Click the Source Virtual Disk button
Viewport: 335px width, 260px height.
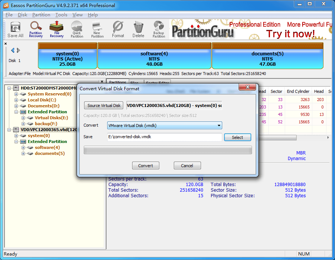point(103,105)
